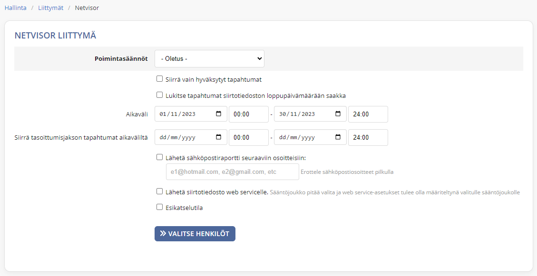Viewport: 537px width, 276px height.
Task: Click Siirrä tasoittumisjakson tapahtumat aikaväliltä label
Action: 81,138
